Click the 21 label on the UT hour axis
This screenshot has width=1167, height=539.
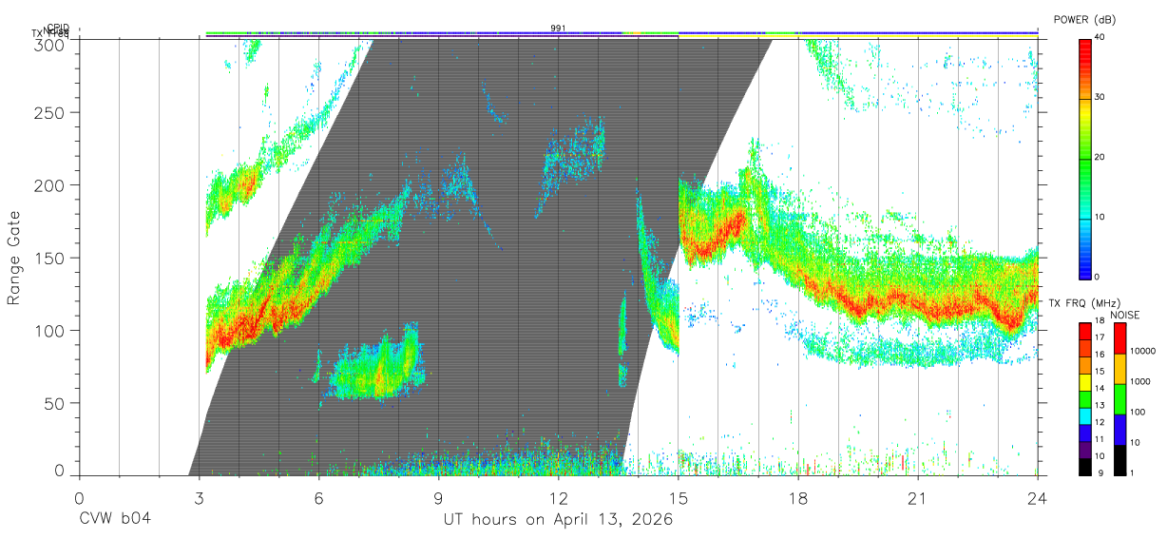tap(918, 497)
